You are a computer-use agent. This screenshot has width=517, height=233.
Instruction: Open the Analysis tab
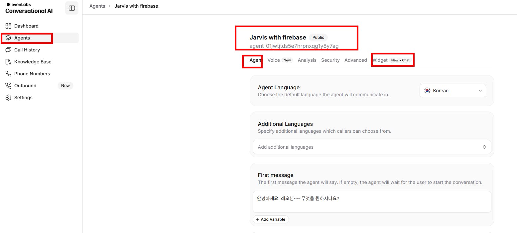[307, 60]
